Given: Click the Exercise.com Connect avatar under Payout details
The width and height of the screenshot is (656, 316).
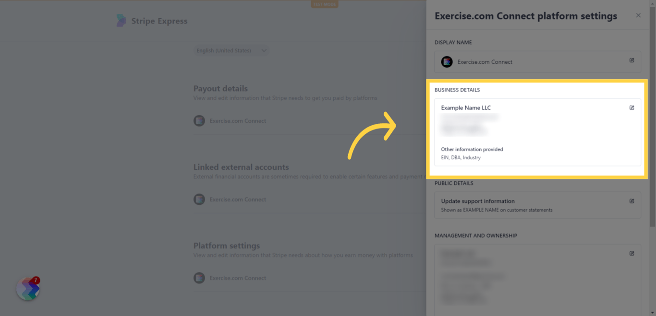Looking at the screenshot, I should click(x=199, y=120).
